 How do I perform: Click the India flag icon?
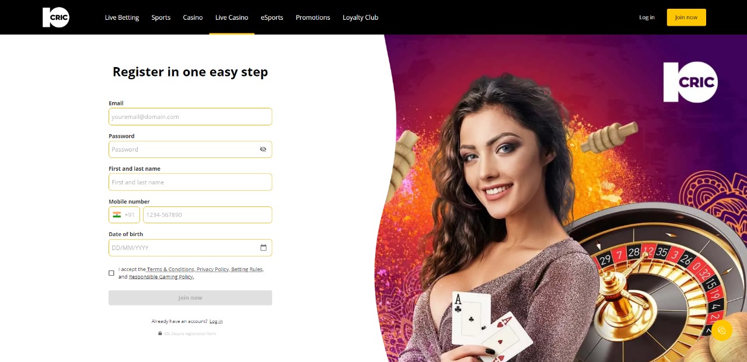117,215
